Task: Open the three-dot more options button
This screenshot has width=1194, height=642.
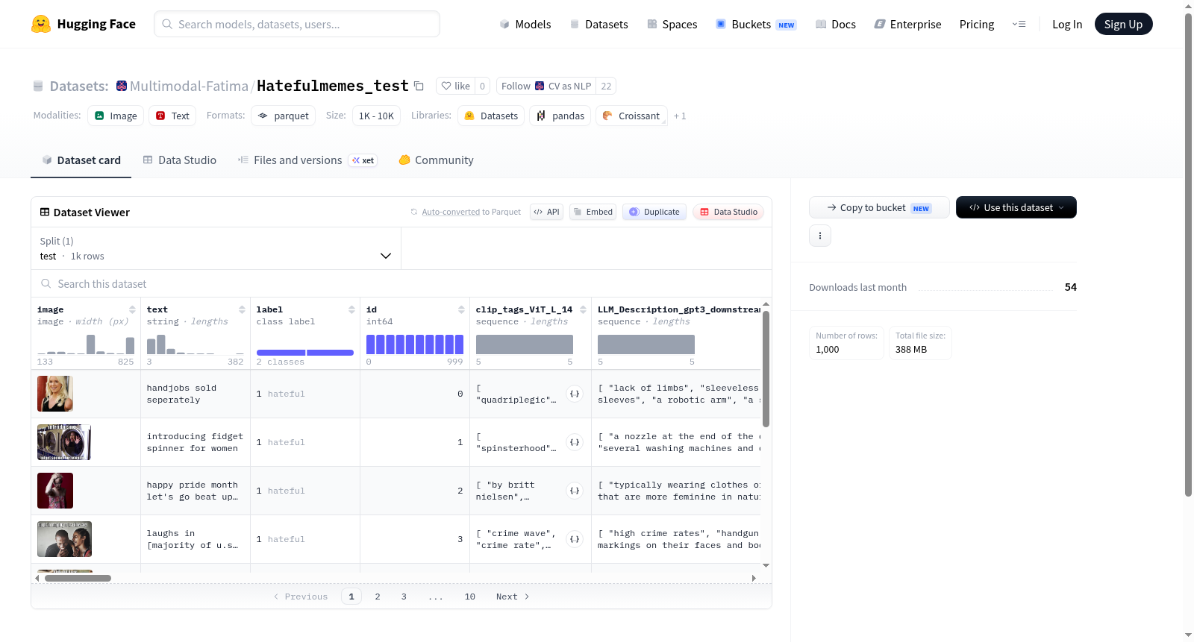Action: coord(820,236)
